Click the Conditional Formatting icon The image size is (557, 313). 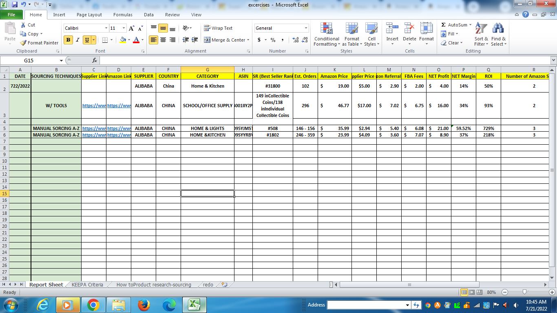tap(327, 29)
